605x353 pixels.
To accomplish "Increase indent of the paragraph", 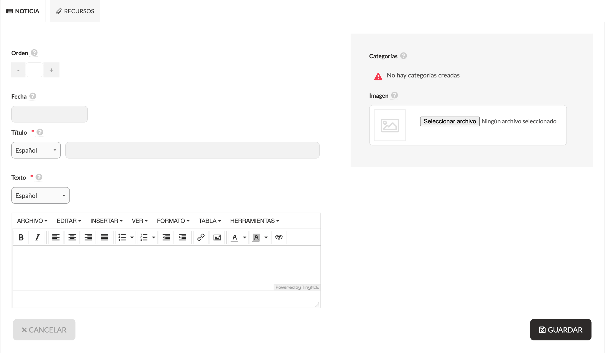I will 182,237.
